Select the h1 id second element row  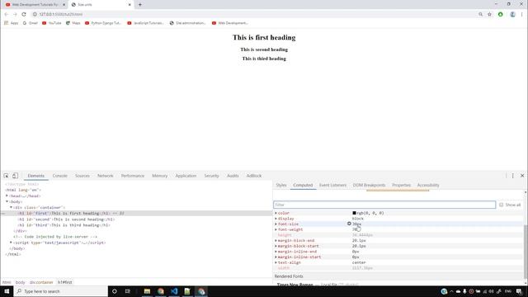coord(136,219)
